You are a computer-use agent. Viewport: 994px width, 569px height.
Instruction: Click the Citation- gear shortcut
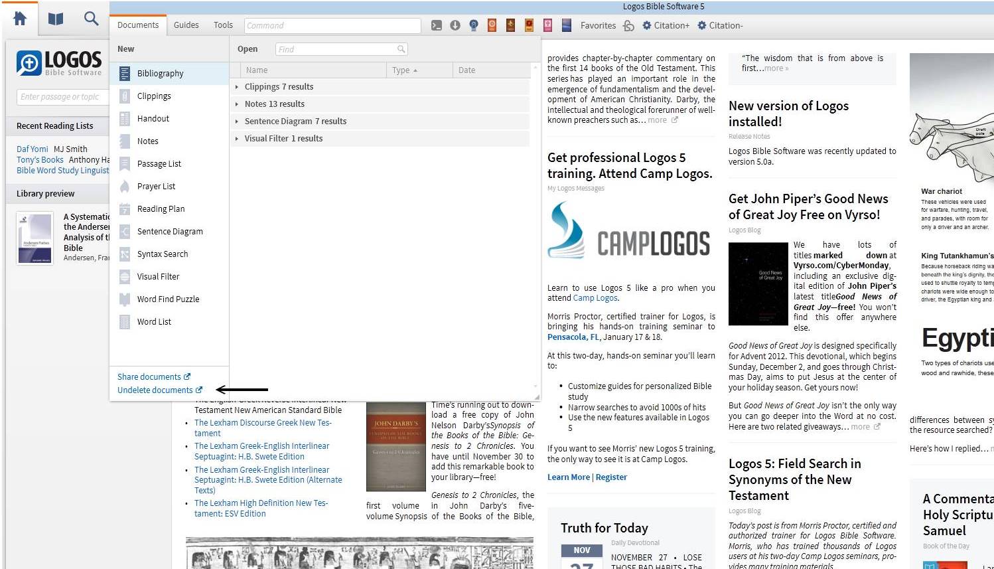point(720,25)
